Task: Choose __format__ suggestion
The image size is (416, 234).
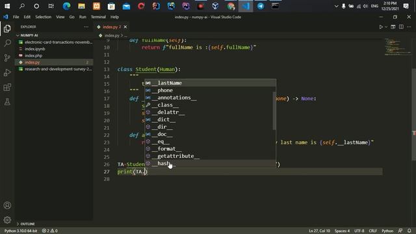Action: tap(209, 149)
